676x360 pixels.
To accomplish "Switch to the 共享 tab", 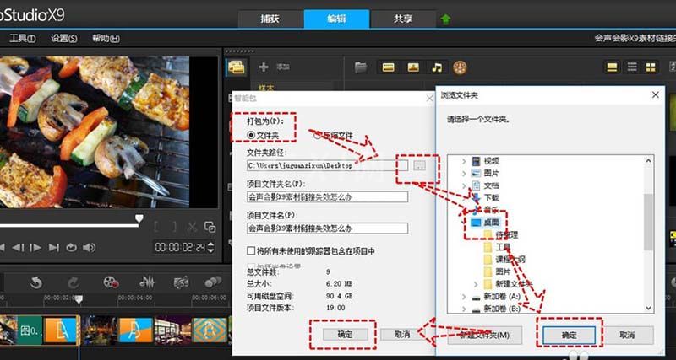I will (403, 19).
